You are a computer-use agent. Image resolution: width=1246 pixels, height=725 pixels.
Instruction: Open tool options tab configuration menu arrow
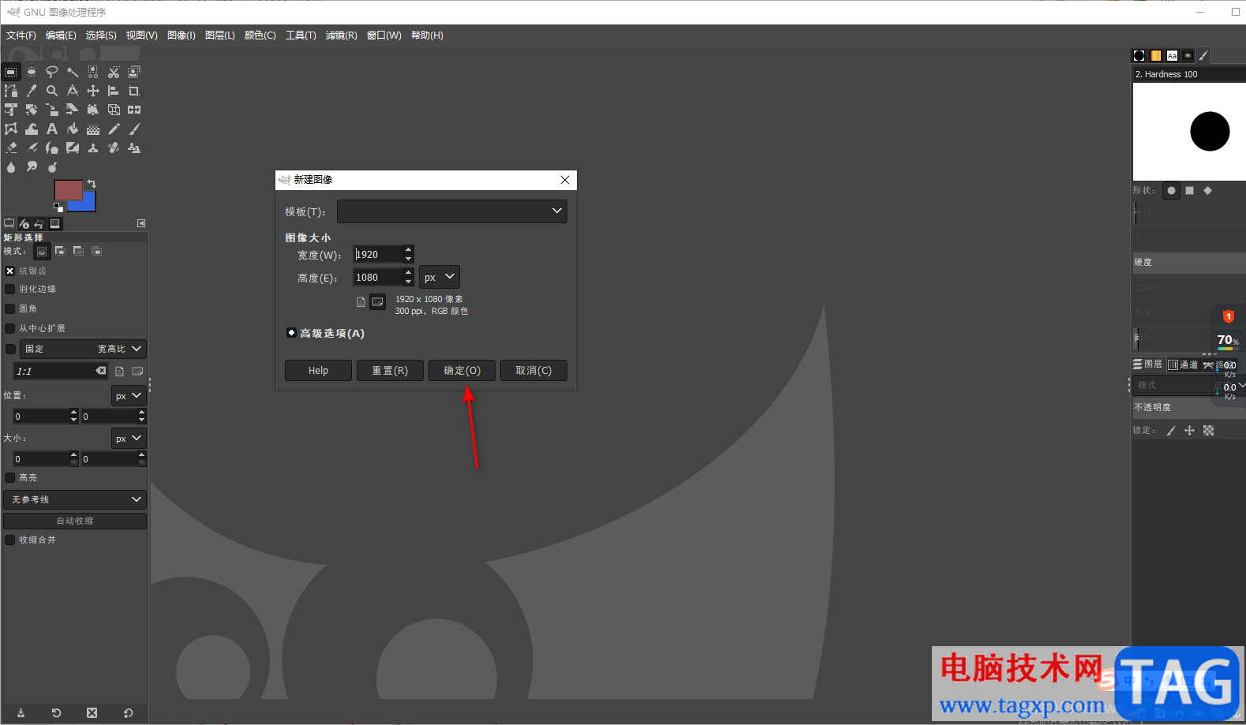(141, 223)
